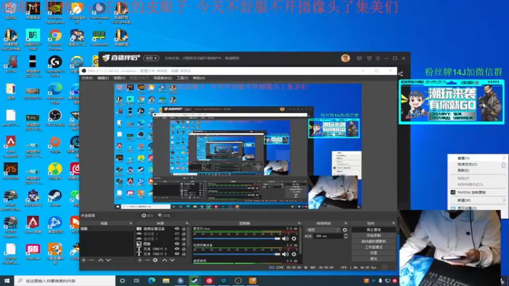Mute the 麦克风/Aux speaker icon
This screenshot has width=509, height=286.
click(285, 239)
